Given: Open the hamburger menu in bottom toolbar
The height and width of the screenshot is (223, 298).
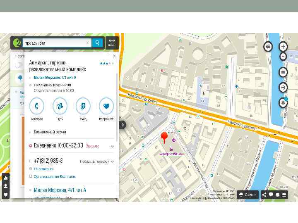Looking at the screenshot, I should pos(284,195).
